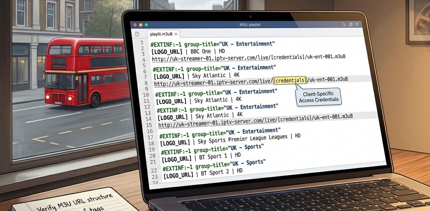Click the highlighted [credentials] placeholder

coord(290,80)
